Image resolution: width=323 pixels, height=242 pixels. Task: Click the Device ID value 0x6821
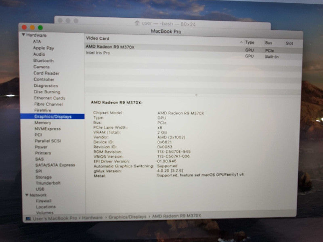(164, 142)
